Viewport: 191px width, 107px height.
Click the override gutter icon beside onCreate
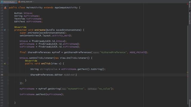5,30
